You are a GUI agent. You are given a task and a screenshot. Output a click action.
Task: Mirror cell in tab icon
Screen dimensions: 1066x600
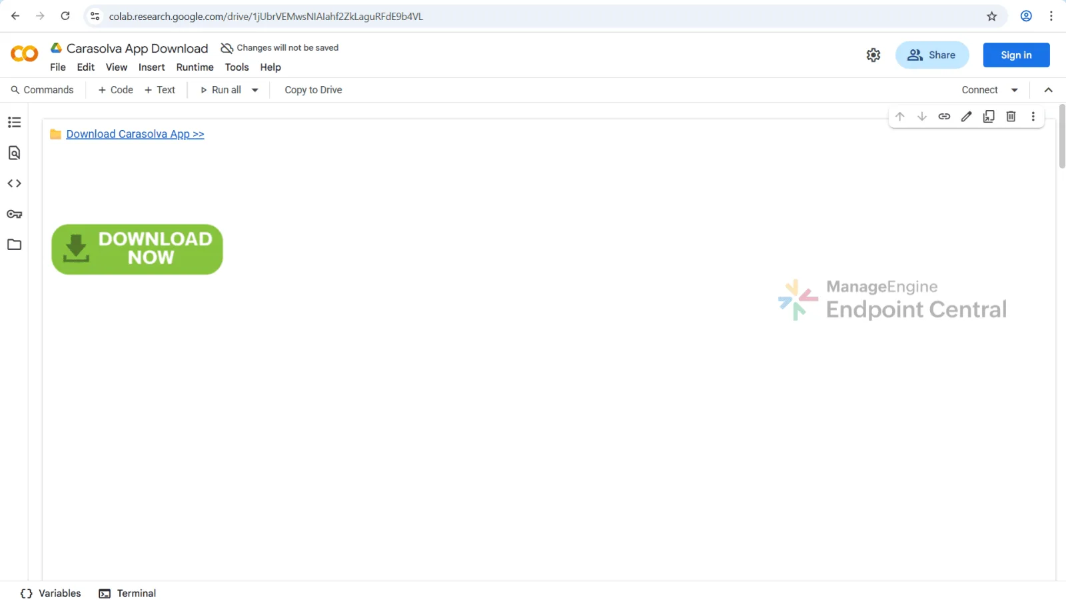click(x=989, y=117)
